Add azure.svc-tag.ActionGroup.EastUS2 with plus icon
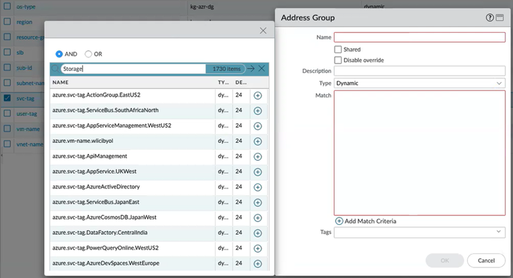This screenshot has width=513, height=278. pyautogui.click(x=257, y=96)
